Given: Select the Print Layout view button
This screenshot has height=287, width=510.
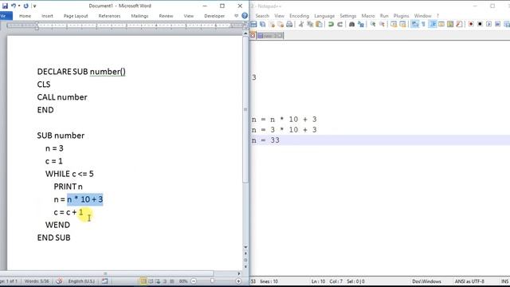Looking at the screenshot, I should [x=143, y=281].
